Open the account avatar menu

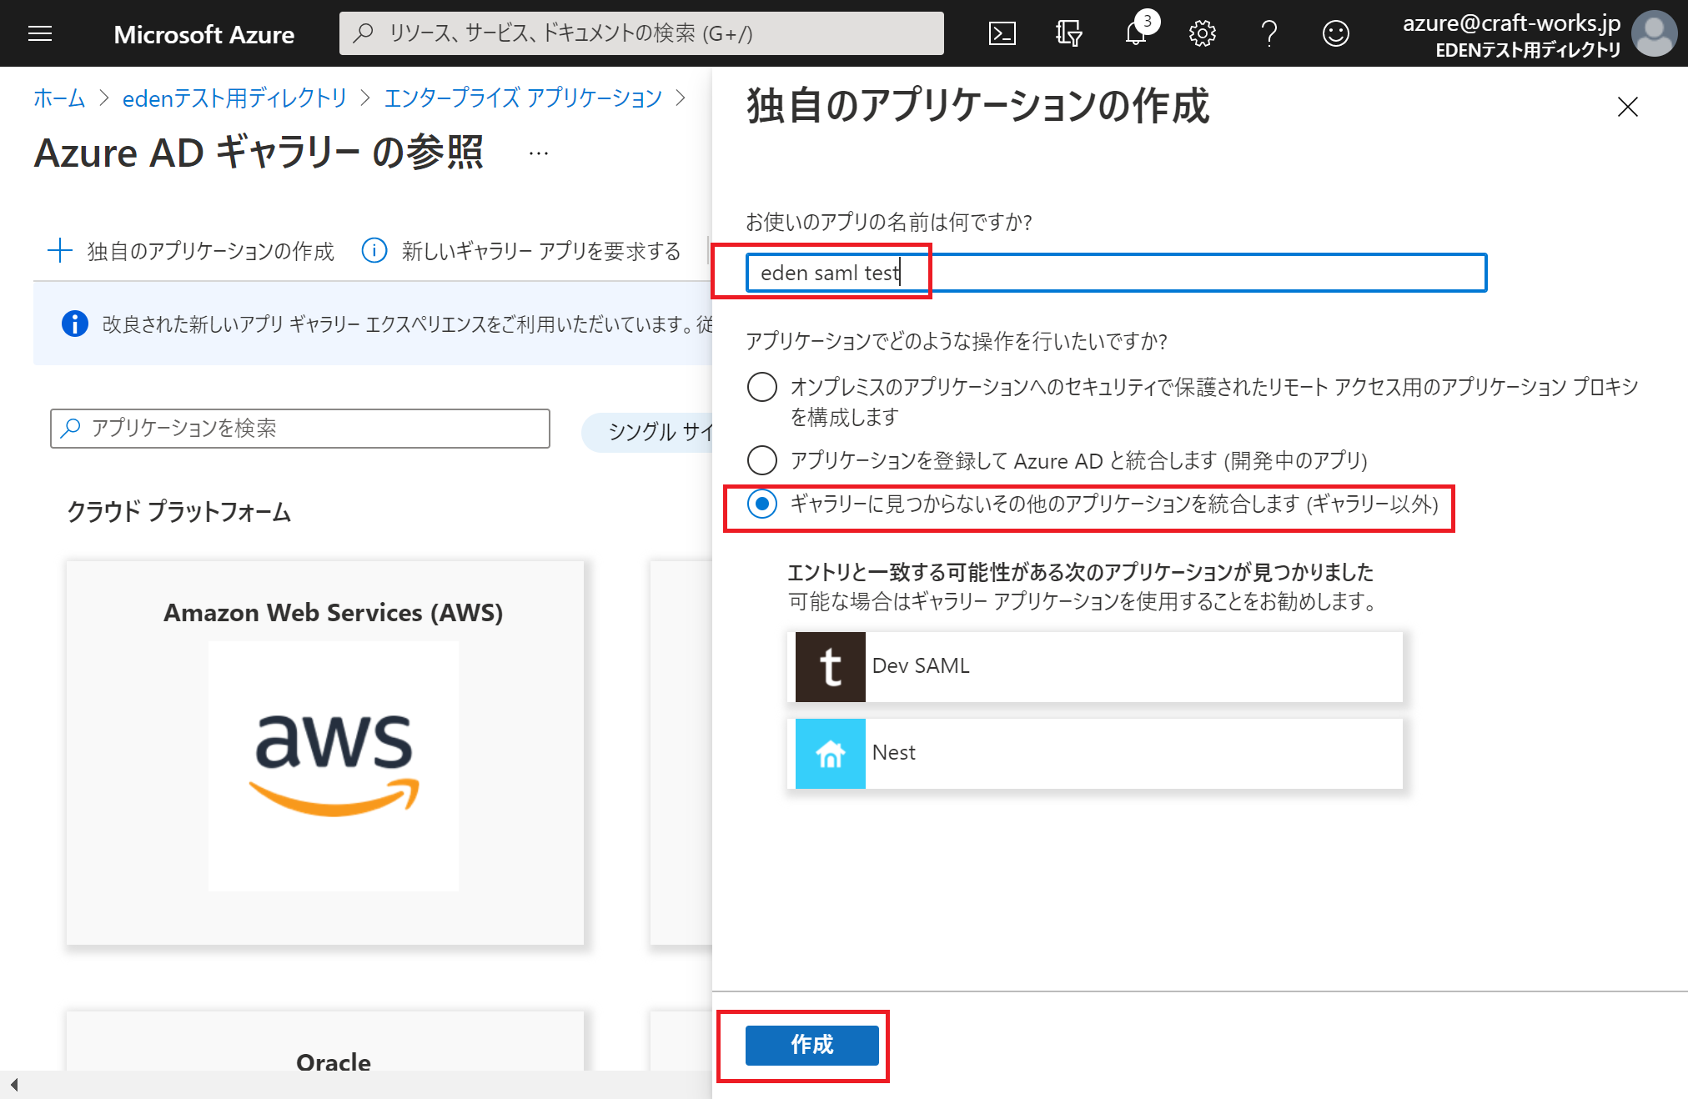click(1654, 33)
